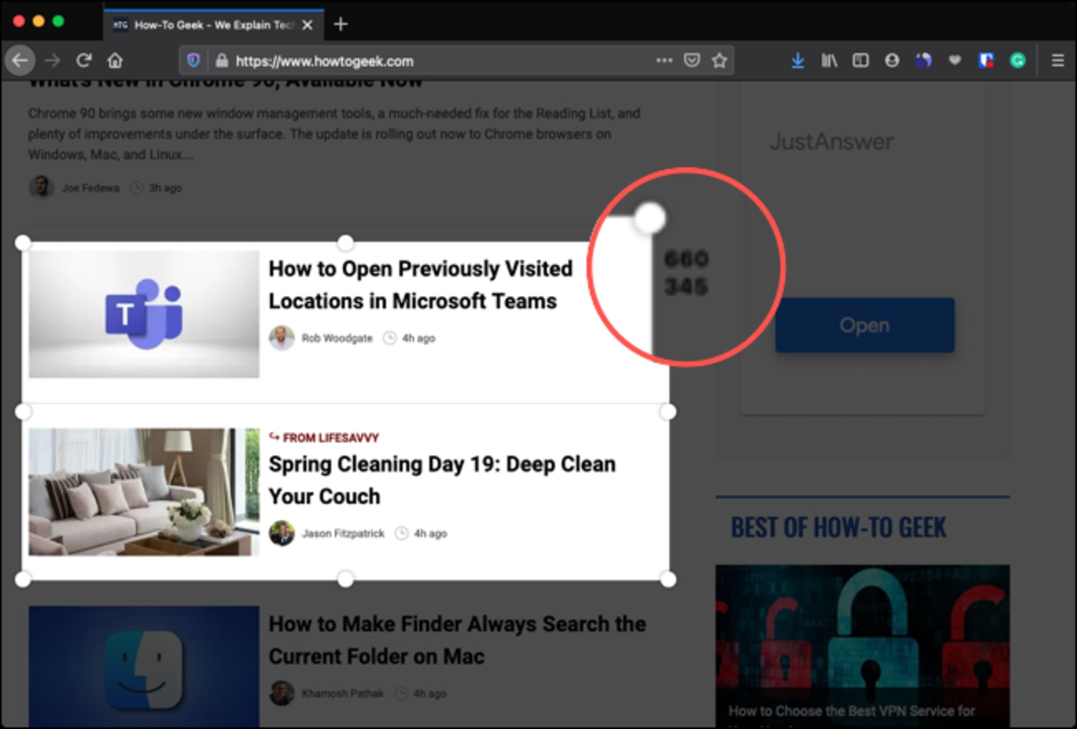Click the FROM LIFESAVVY label
The height and width of the screenshot is (729, 1077).
[331, 437]
